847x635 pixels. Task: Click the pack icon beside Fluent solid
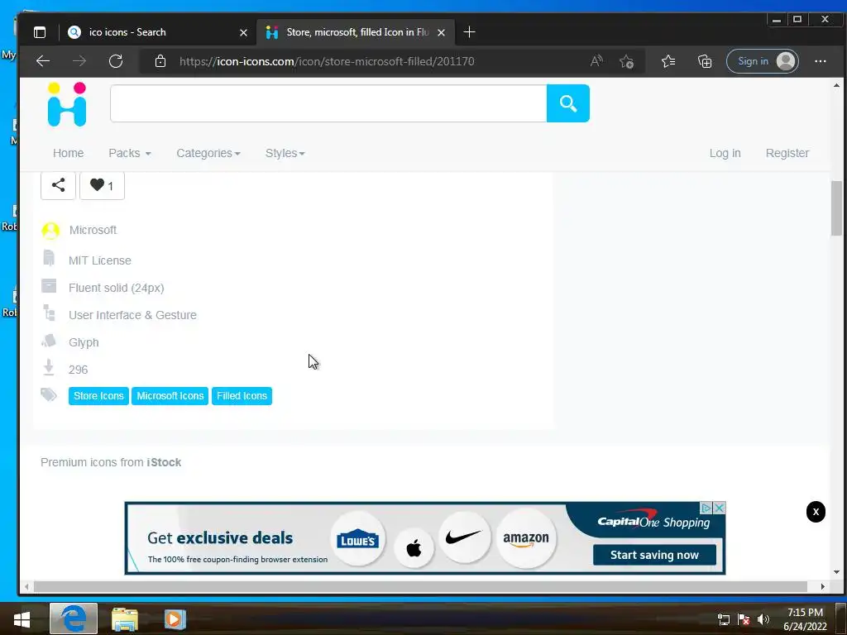(49, 286)
